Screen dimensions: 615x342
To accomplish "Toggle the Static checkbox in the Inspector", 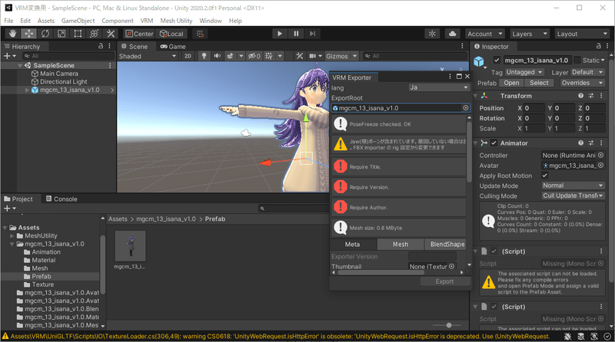I will [x=576, y=60].
